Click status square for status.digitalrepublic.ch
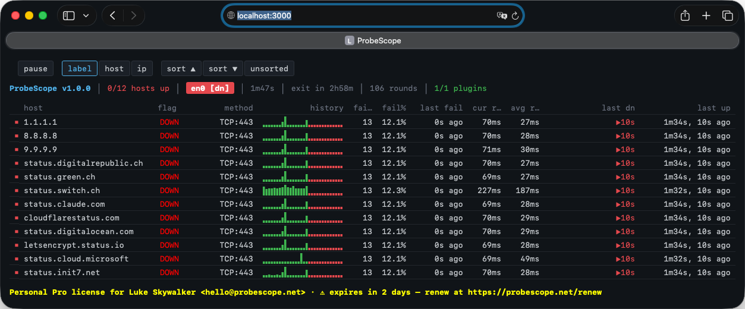The width and height of the screenshot is (745, 309). pos(17,163)
